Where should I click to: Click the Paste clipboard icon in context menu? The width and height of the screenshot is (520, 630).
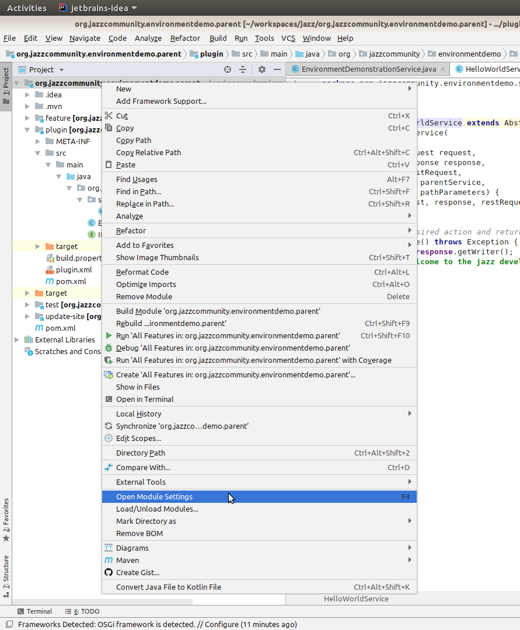[x=109, y=164]
